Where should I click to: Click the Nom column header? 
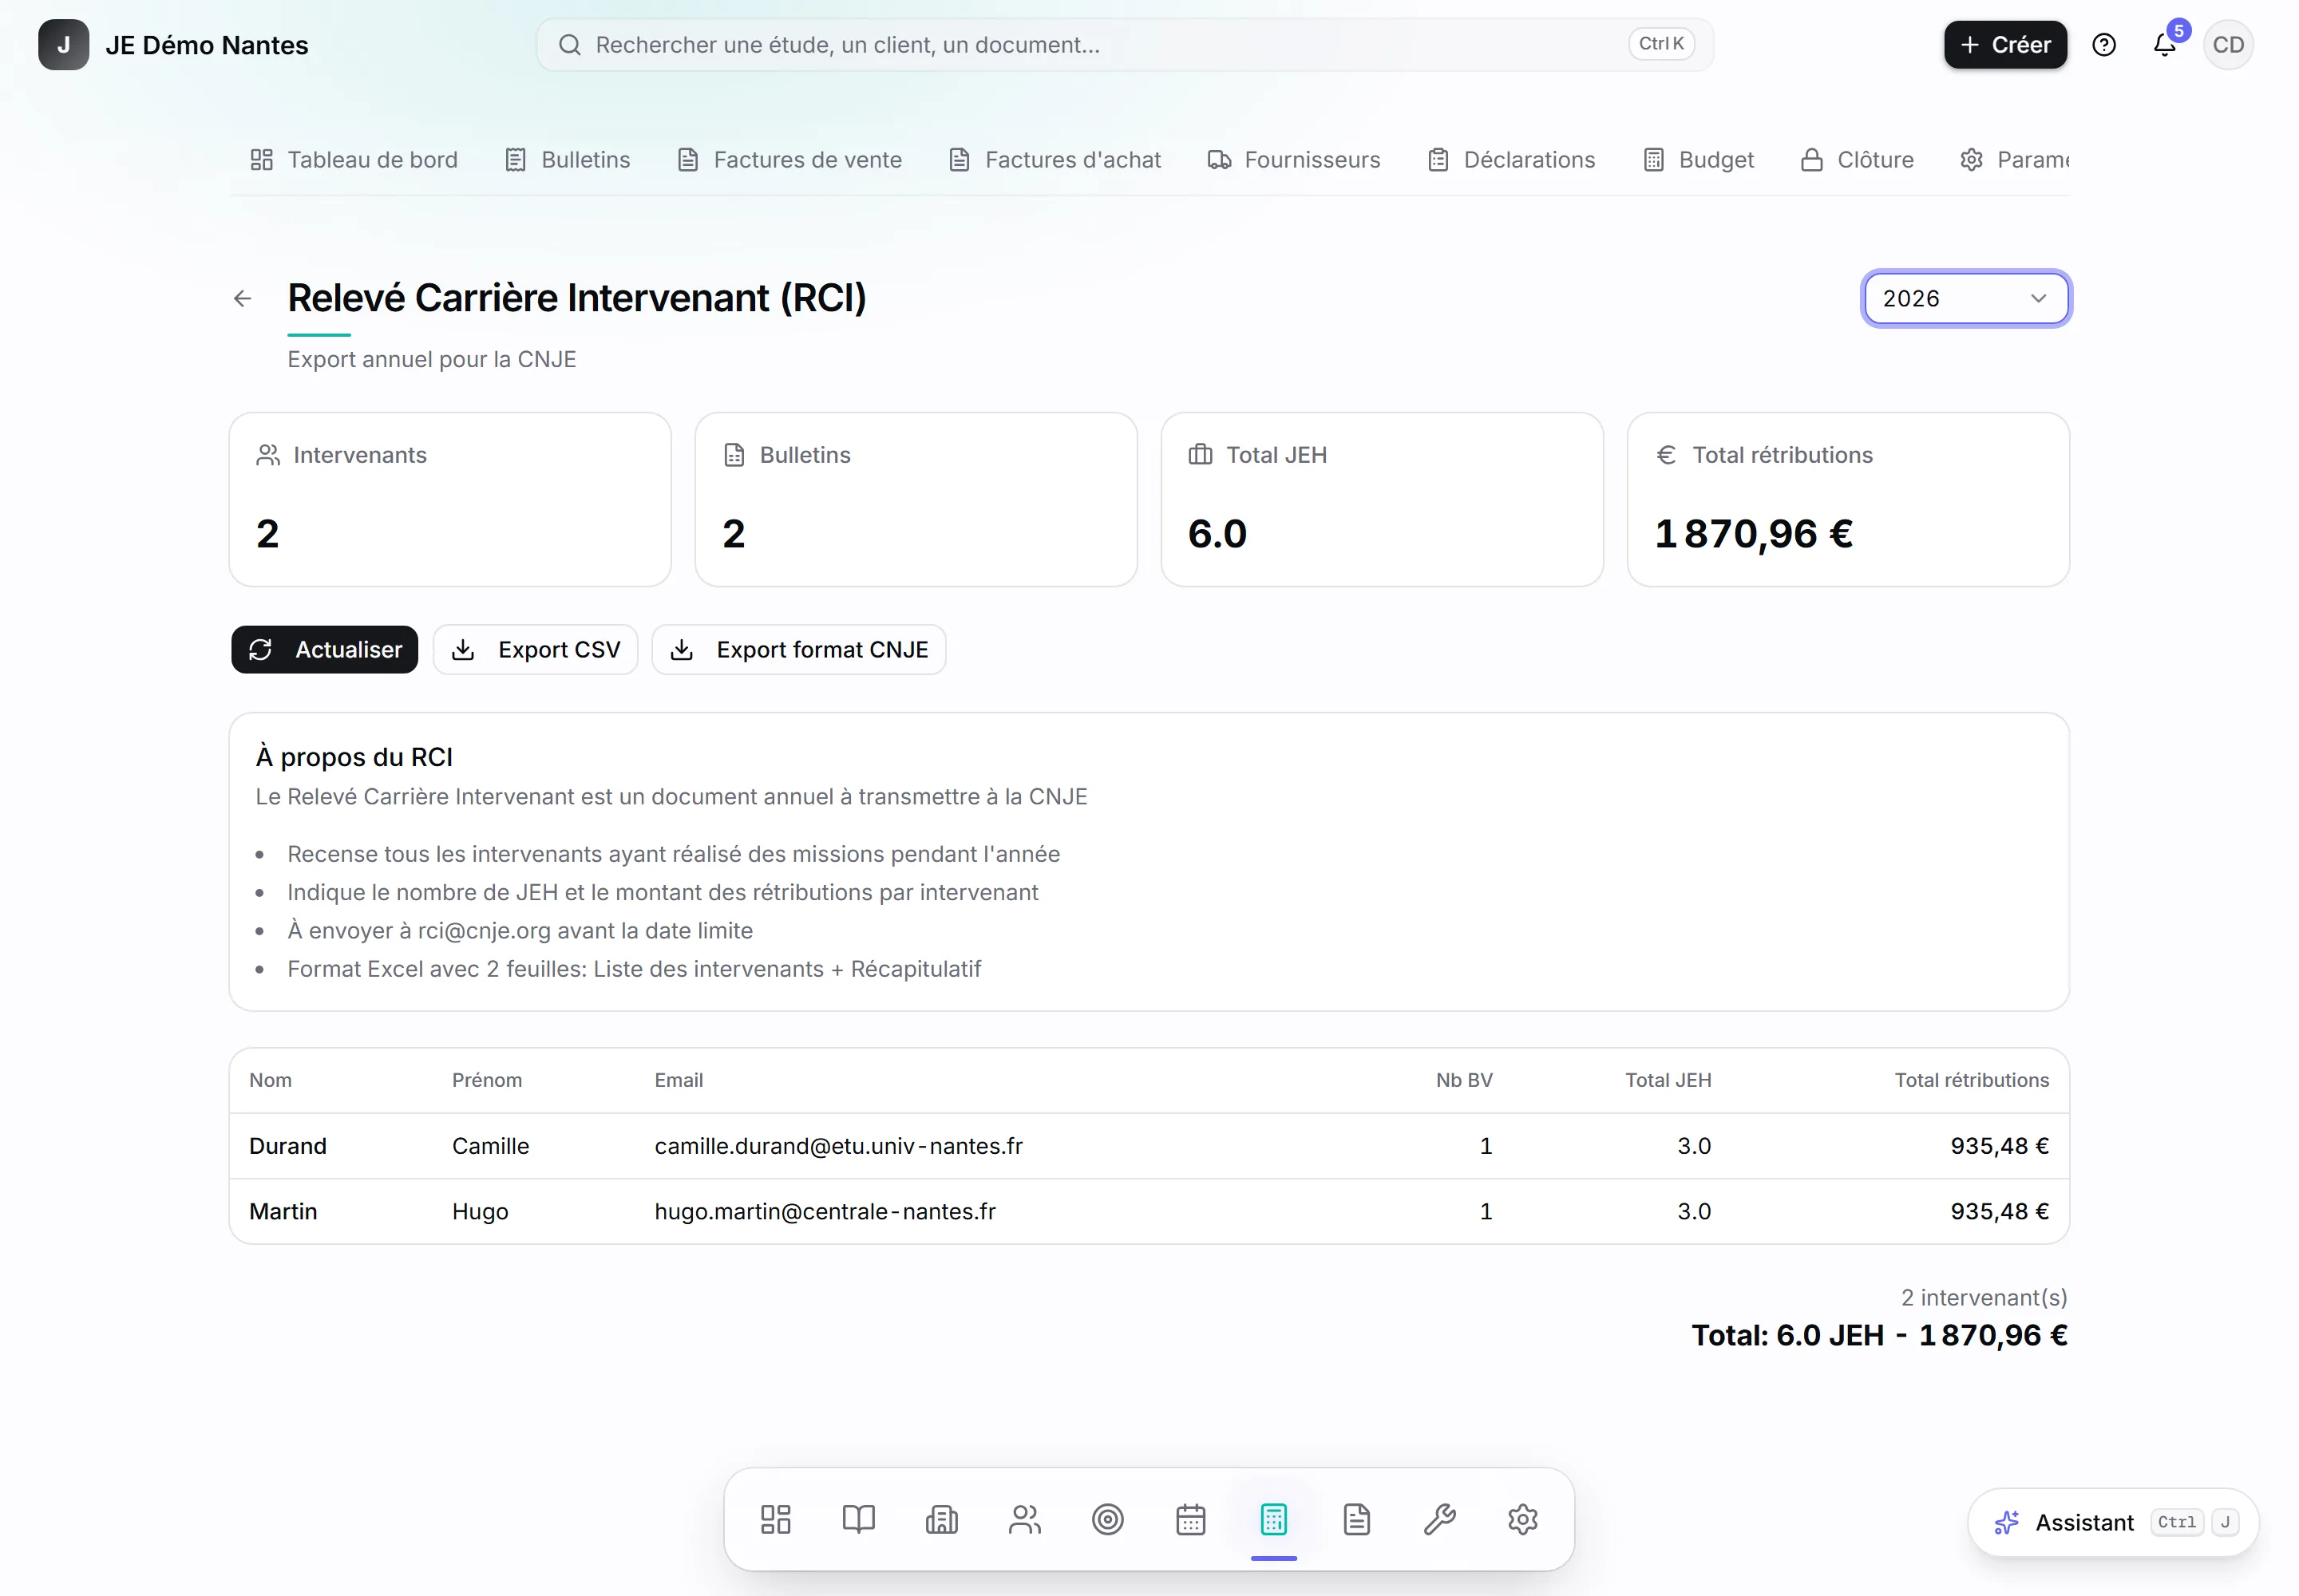coord(270,1080)
